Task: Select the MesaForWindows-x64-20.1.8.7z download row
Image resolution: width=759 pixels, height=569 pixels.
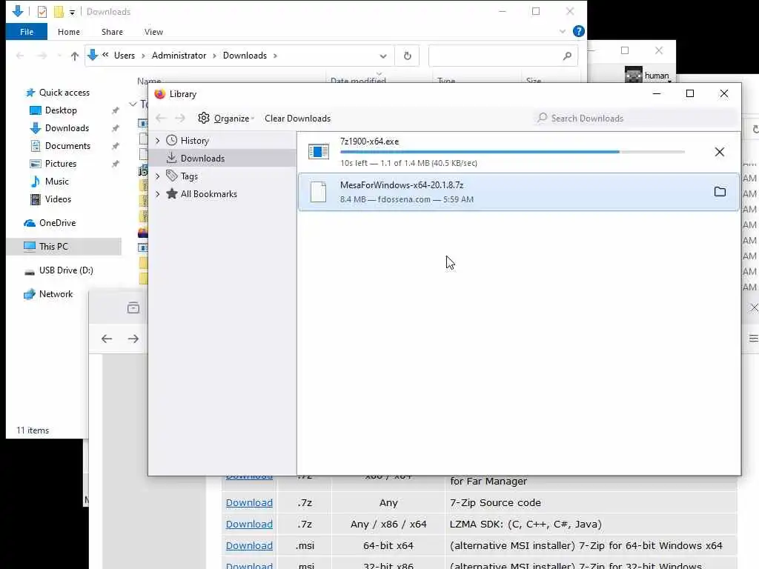Action: 518,192
